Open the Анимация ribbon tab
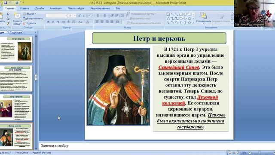The image size is (275, 155). (55, 8)
